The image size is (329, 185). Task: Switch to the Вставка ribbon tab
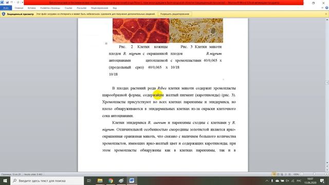point(32,8)
